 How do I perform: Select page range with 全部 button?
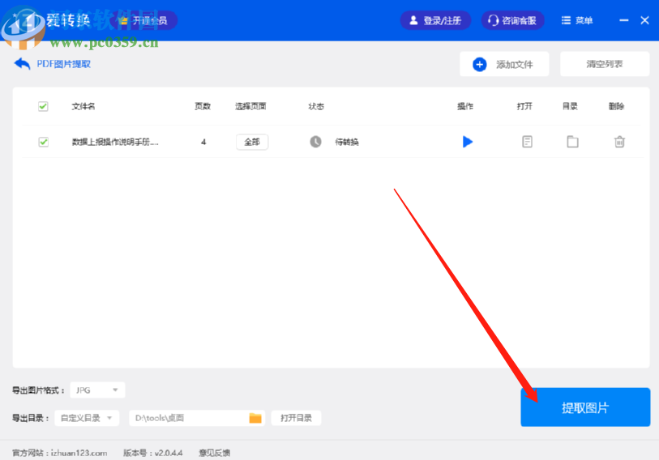tap(252, 142)
